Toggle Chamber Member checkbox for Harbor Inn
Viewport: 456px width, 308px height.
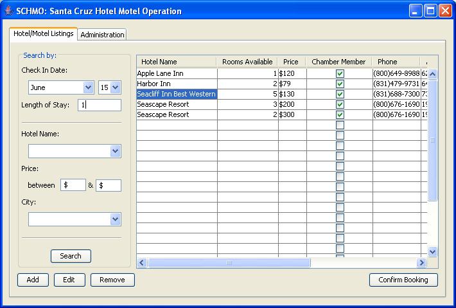(340, 84)
